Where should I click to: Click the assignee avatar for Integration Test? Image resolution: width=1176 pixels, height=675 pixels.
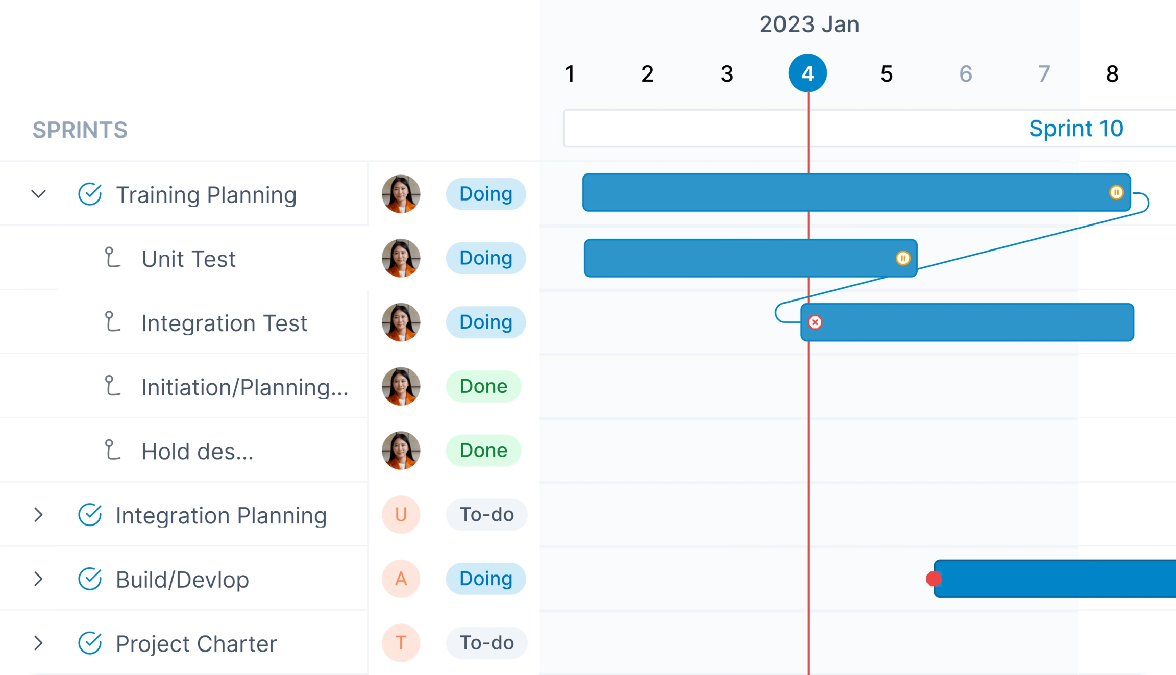[x=401, y=322]
